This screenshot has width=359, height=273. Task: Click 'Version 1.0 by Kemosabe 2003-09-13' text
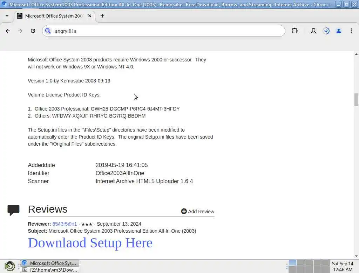coord(69,81)
